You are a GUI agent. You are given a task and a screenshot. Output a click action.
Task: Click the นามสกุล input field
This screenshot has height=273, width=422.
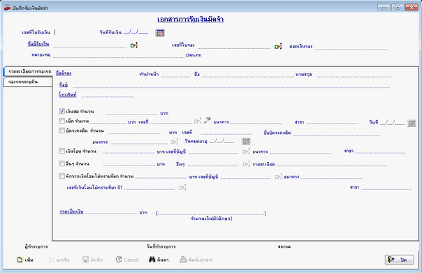pos(354,74)
